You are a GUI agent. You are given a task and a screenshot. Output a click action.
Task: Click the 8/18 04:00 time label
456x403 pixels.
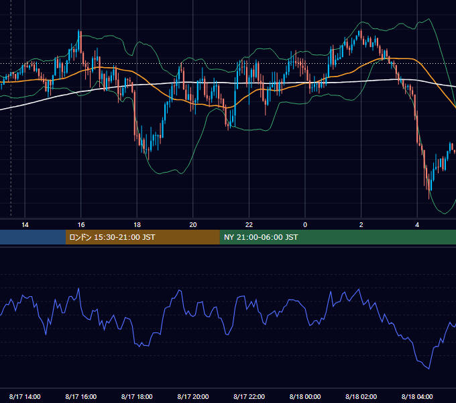417,396
